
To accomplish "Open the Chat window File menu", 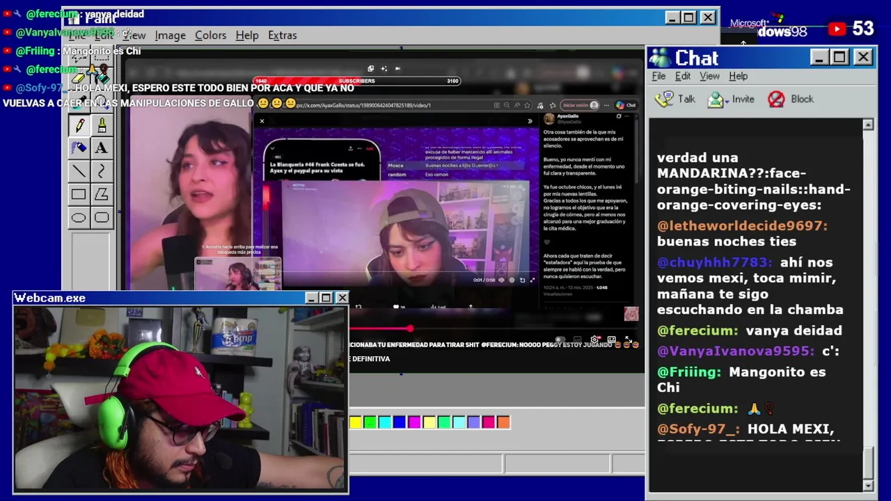I will point(659,76).
